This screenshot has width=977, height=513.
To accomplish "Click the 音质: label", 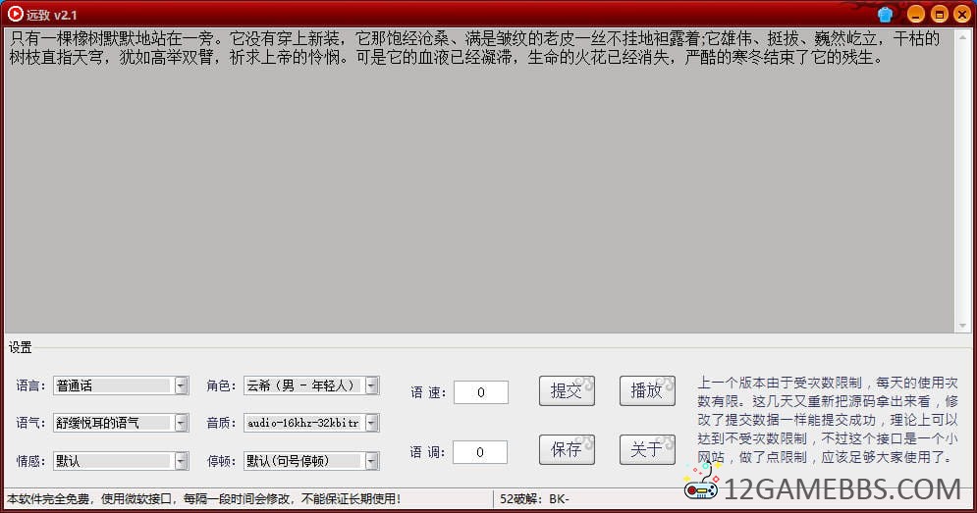I will click(x=221, y=424).
